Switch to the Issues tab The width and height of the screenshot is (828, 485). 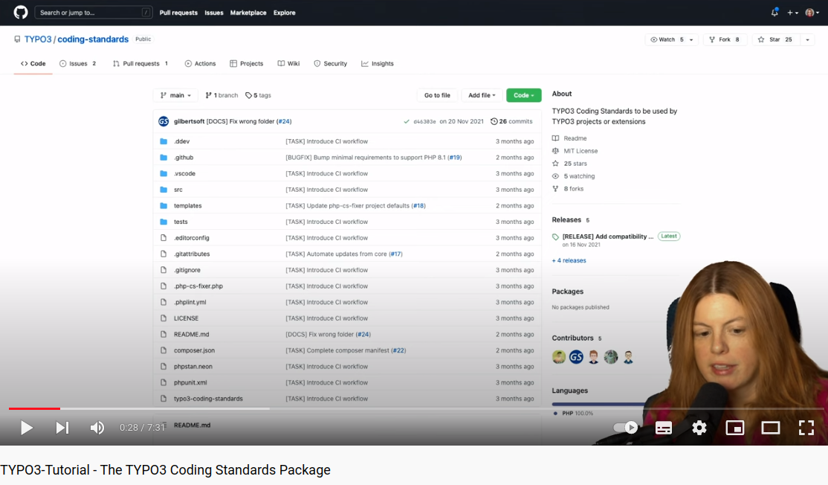77,64
